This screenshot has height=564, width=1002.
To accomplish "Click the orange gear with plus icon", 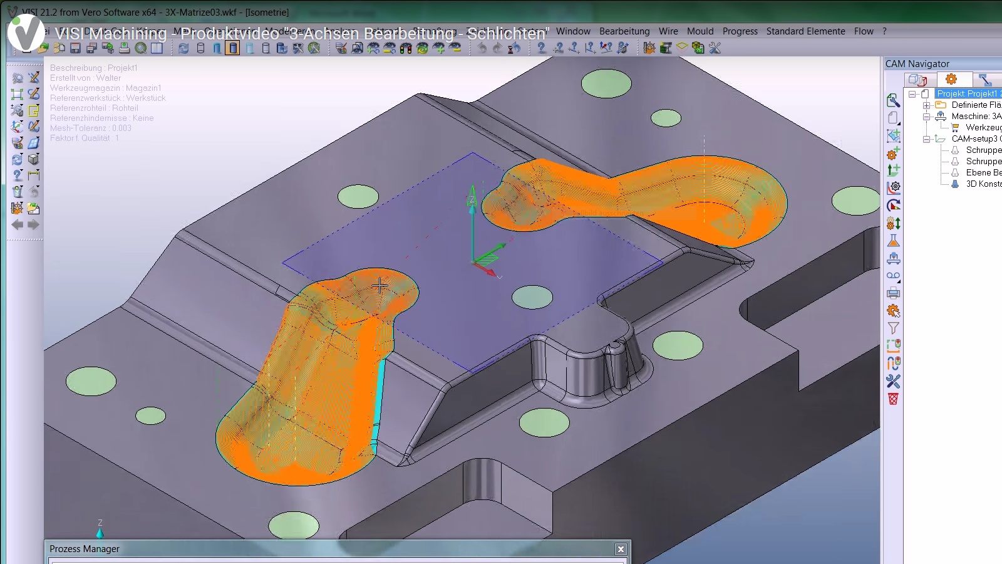I will point(894,153).
